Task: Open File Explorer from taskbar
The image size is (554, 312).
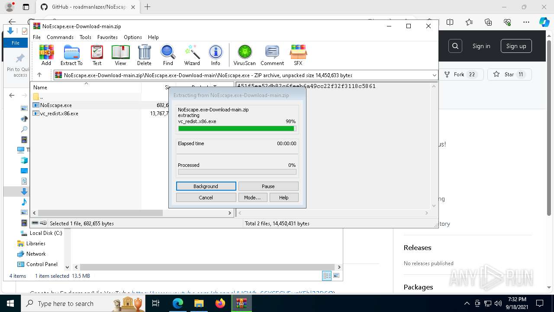Action: click(199, 303)
